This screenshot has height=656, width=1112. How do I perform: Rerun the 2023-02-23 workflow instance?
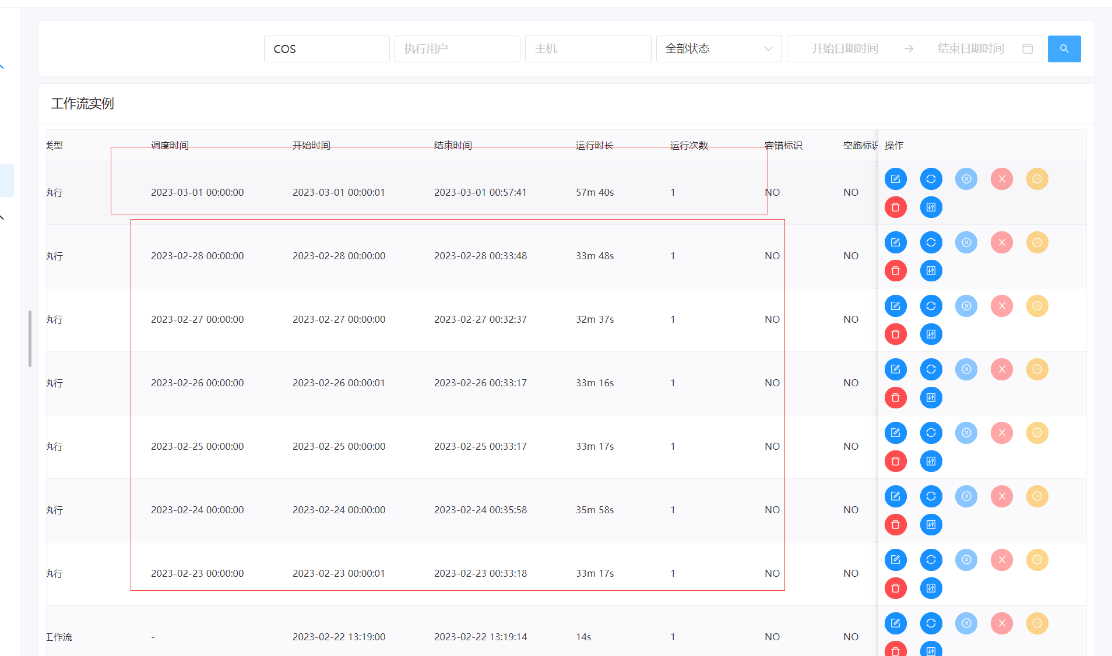pyautogui.click(x=931, y=560)
